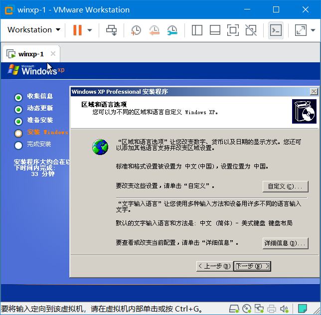The image size is (321, 315).
Task: Minimize the VMware Workstation window
Action: (x=247, y=9)
